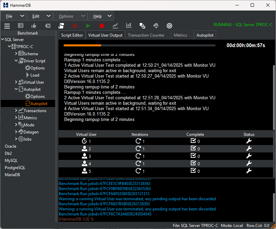Click the Transaction Counter pencil-graph toolbar icon
The image size is (276, 229).
tap(115, 26)
